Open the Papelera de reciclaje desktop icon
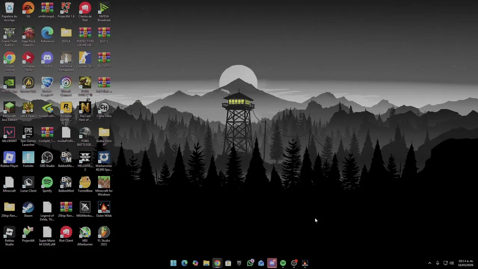478x269 pixels. 9,12
